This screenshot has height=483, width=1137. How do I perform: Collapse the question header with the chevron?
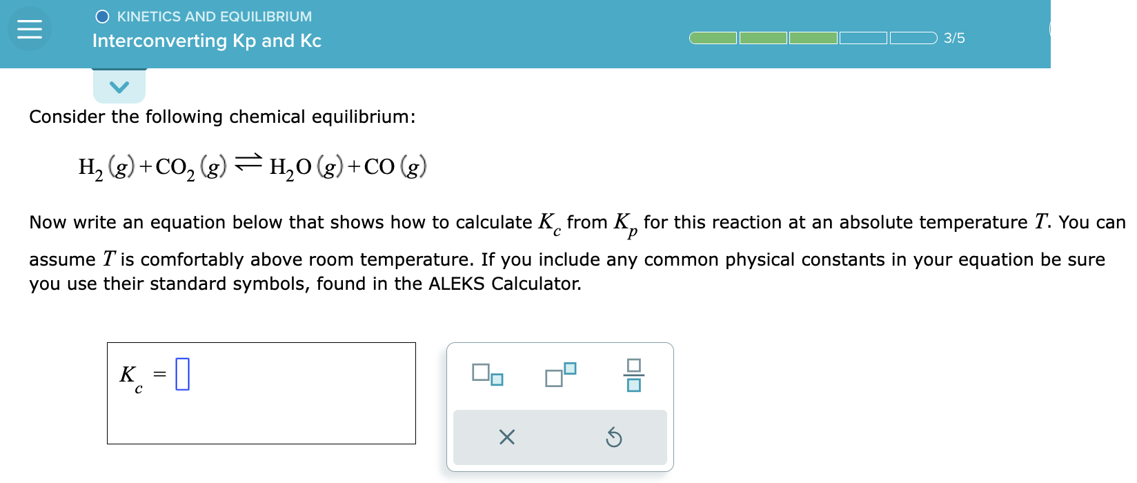119,86
